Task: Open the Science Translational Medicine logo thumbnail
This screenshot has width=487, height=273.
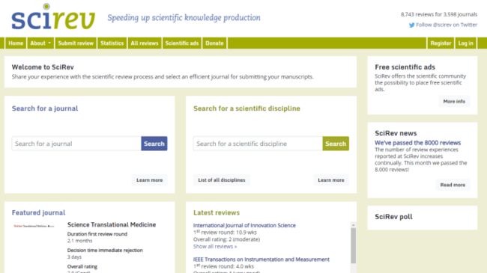Action: [x=34, y=226]
